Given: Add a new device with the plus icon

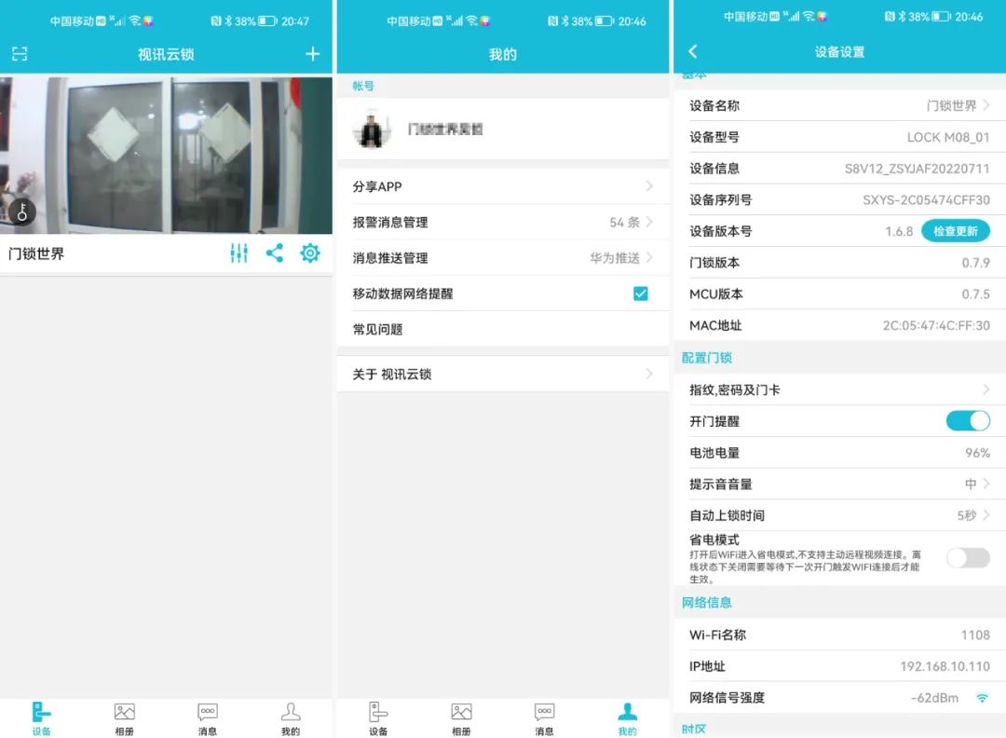Looking at the screenshot, I should tap(312, 53).
